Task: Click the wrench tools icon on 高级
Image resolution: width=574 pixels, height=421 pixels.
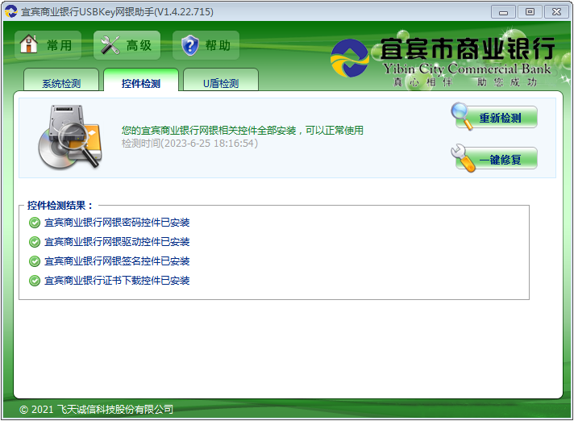Action: pos(110,45)
